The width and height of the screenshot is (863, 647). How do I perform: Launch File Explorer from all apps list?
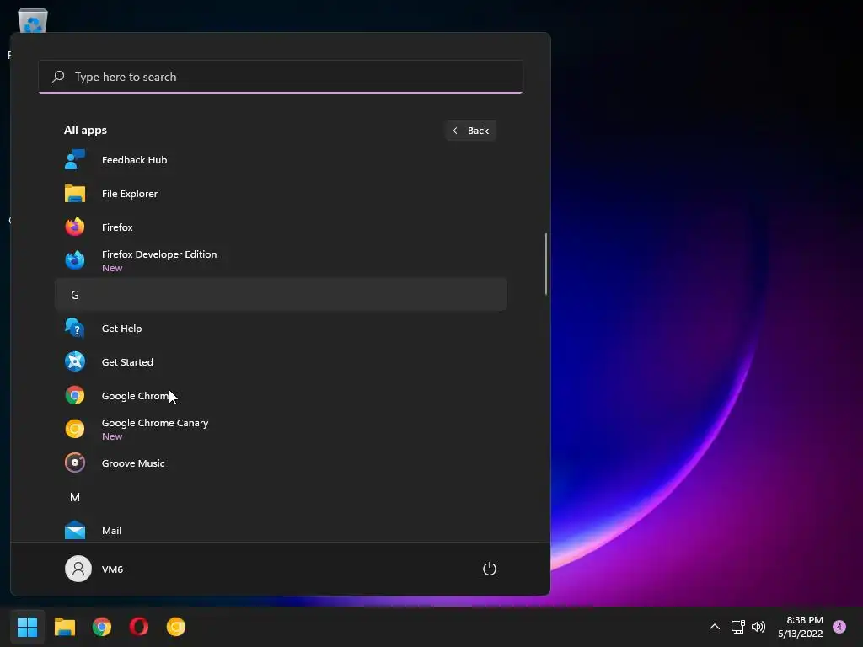281,194
